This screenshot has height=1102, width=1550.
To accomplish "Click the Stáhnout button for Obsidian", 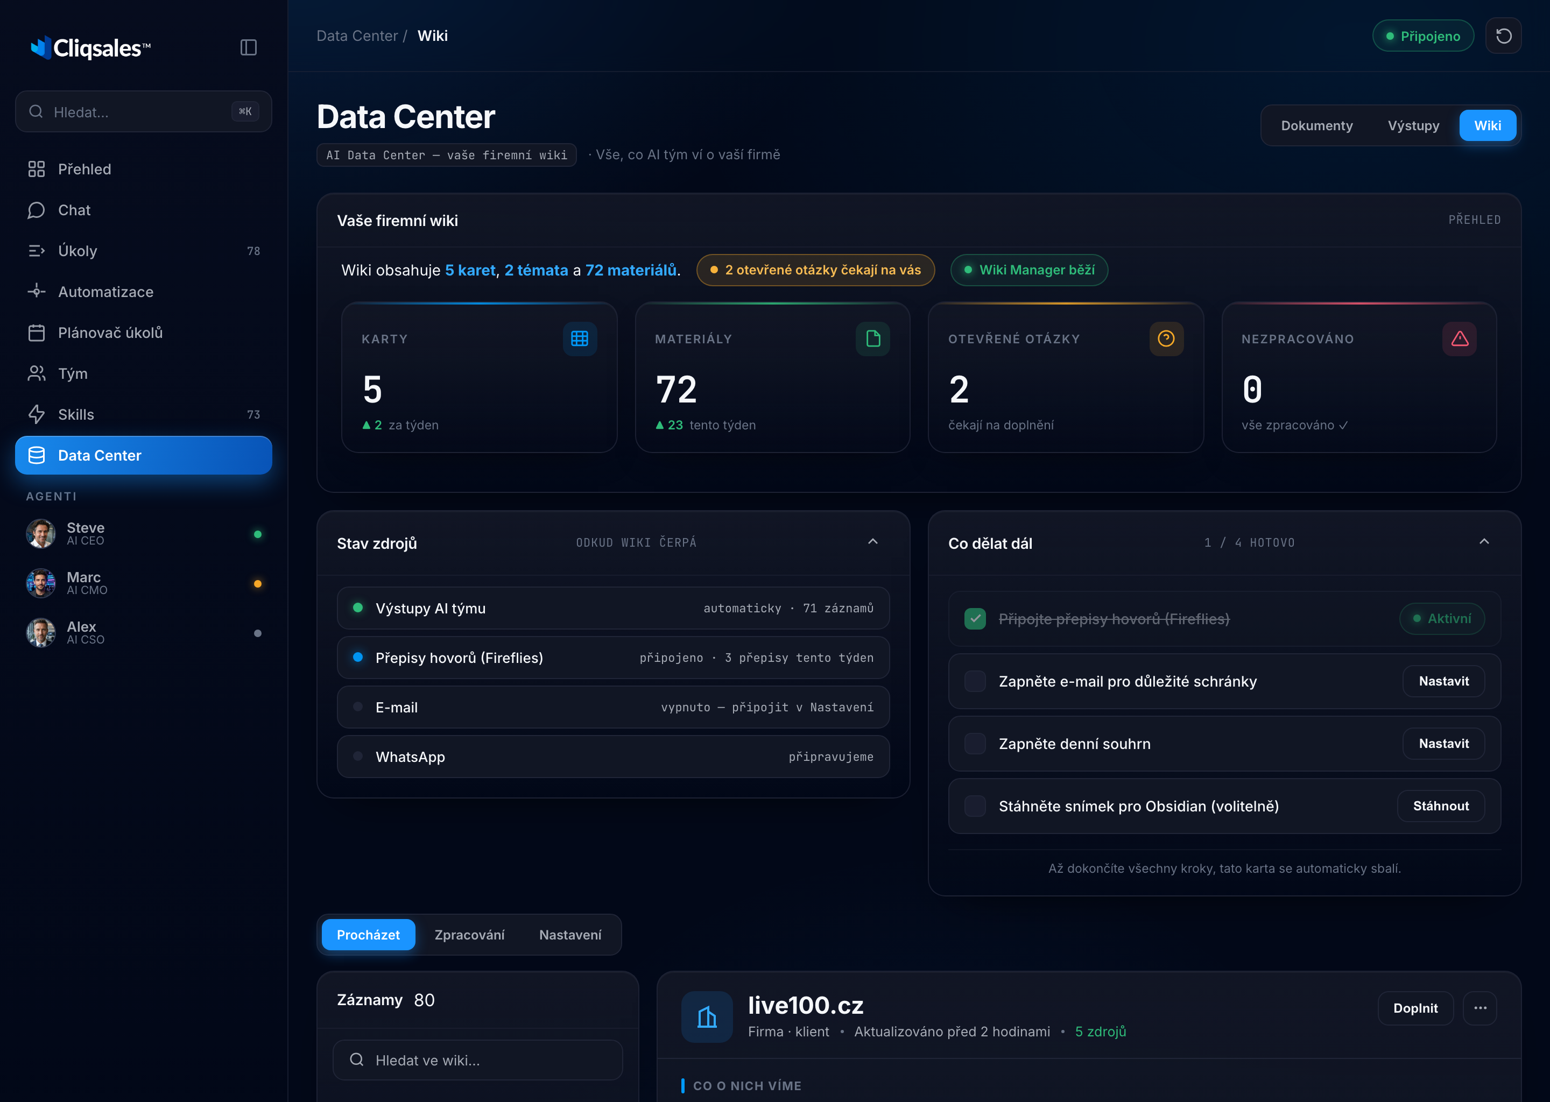I will (x=1441, y=806).
